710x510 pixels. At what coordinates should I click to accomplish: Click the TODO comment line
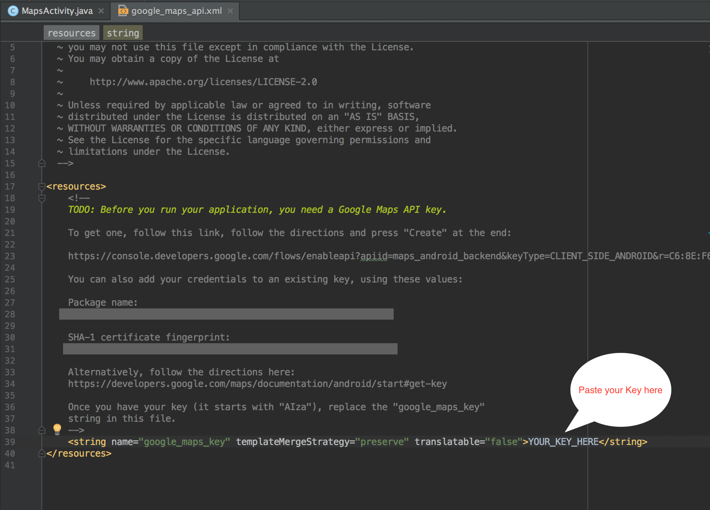[x=257, y=210]
